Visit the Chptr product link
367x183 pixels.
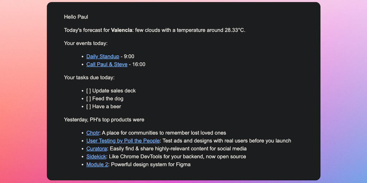click(x=92, y=133)
